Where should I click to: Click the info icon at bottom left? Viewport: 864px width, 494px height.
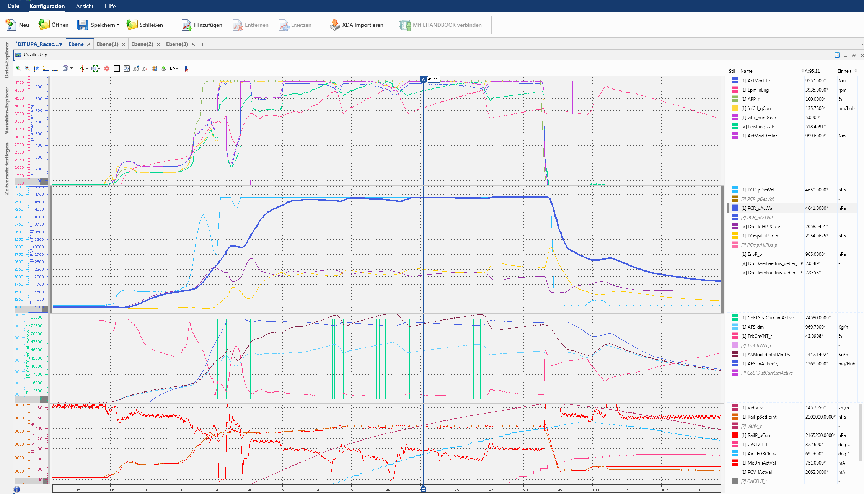pos(17,489)
